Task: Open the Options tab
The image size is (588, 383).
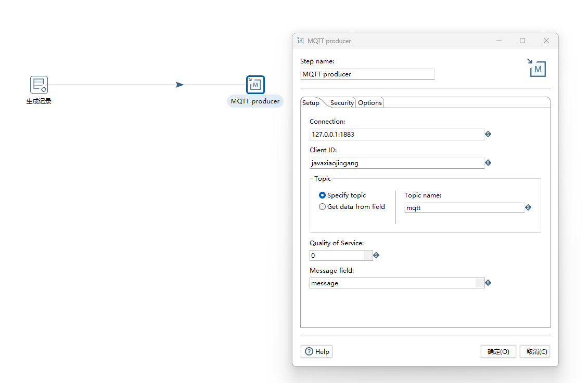Action: click(370, 103)
